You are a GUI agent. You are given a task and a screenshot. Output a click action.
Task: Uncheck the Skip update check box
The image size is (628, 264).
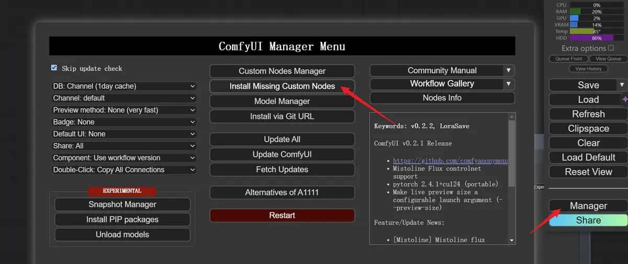(x=54, y=68)
